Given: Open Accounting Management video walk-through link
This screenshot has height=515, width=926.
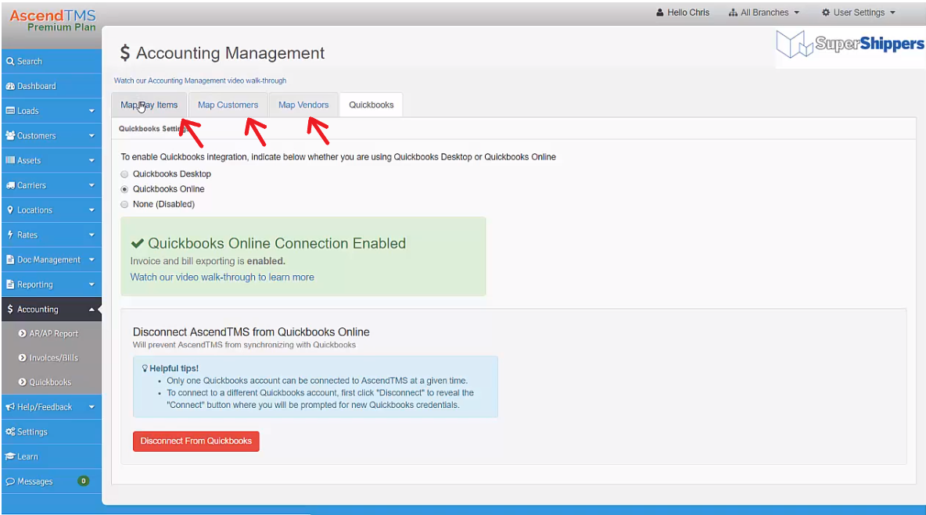Looking at the screenshot, I should pos(200,80).
